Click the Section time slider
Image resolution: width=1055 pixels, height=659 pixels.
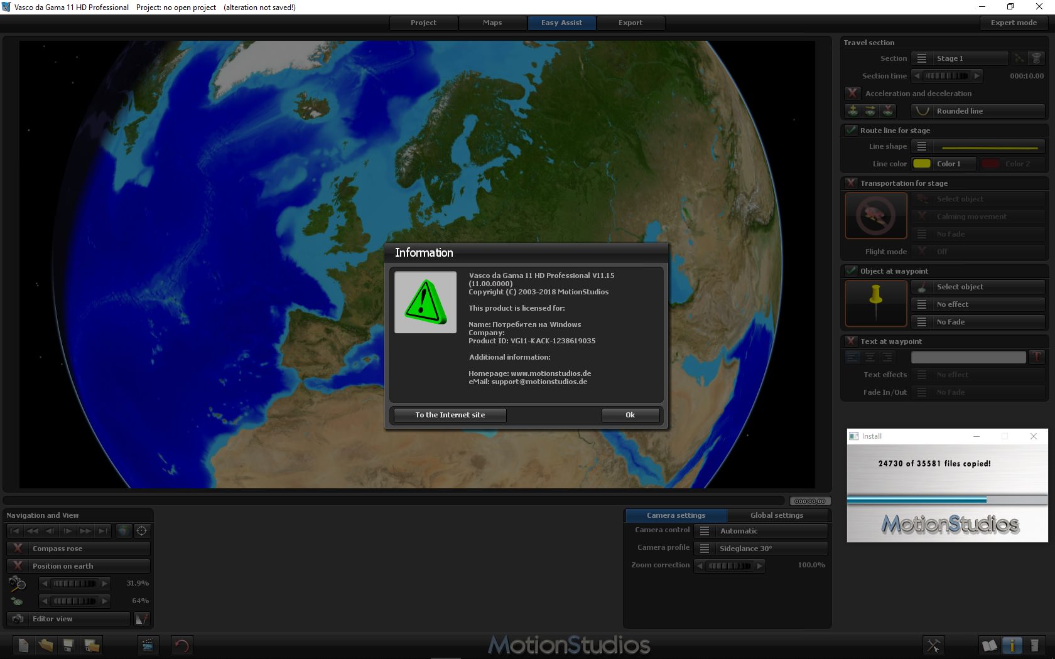(x=947, y=76)
